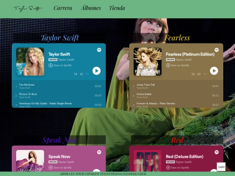This screenshot has width=235, height=176.
Task: Click artist name under Taylor Swift album title
Action: click(66, 60)
